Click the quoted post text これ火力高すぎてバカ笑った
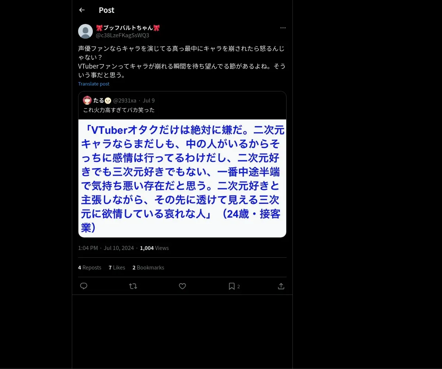This screenshot has width=442, height=369. tap(119, 110)
